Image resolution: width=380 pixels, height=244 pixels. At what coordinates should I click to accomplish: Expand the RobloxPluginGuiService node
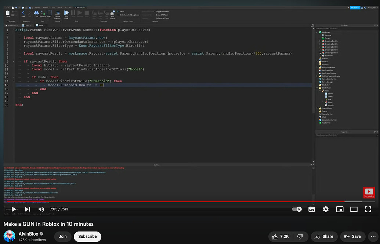coord(317,76)
